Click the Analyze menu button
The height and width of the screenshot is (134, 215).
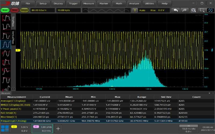(x=134, y=3)
